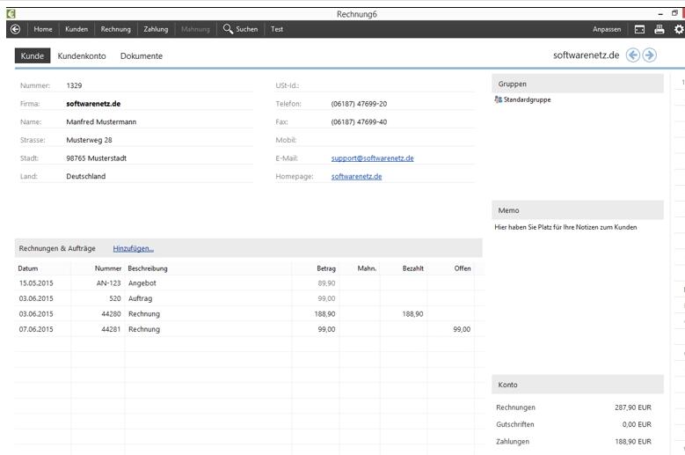Image resolution: width=685 pixels, height=455 pixels.
Task: Open the Zahlung menu
Action: tap(156, 29)
